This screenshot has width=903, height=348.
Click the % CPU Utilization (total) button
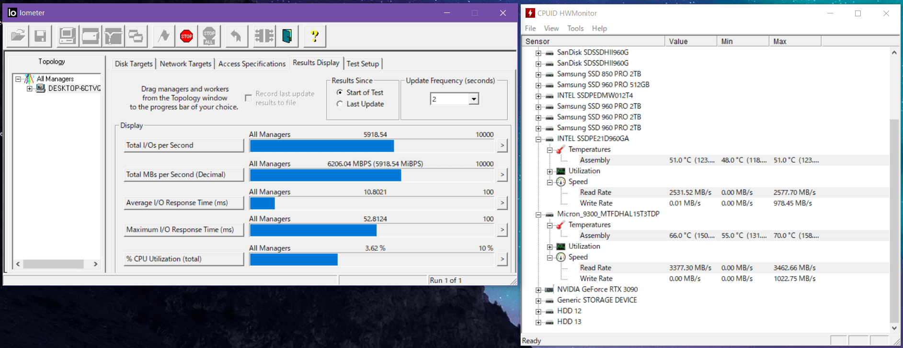[x=184, y=259]
